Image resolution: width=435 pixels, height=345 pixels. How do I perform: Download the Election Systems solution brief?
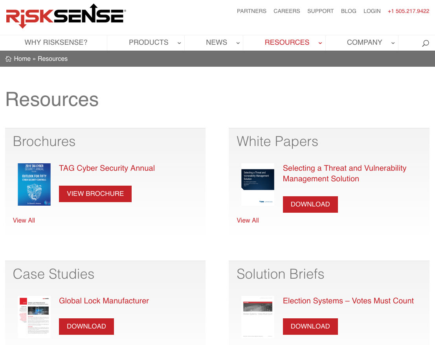coord(310,327)
